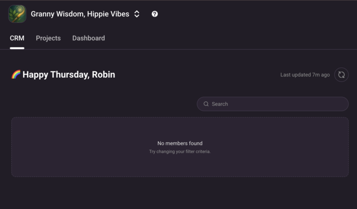Click the magnifying glass search icon
357x209 pixels.
(206, 104)
